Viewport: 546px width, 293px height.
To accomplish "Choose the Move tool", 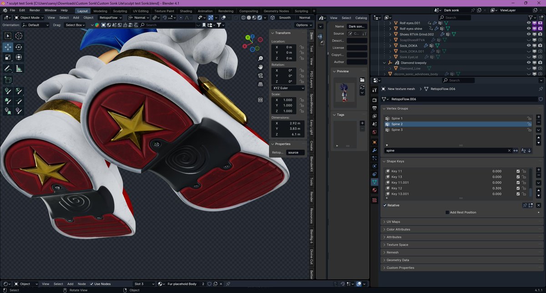I will point(8,47).
